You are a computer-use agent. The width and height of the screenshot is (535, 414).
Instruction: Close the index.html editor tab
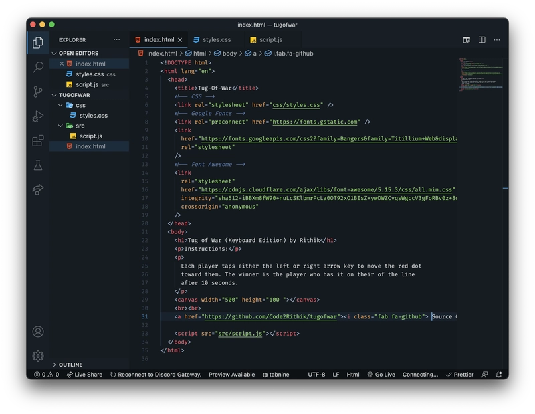click(x=180, y=40)
